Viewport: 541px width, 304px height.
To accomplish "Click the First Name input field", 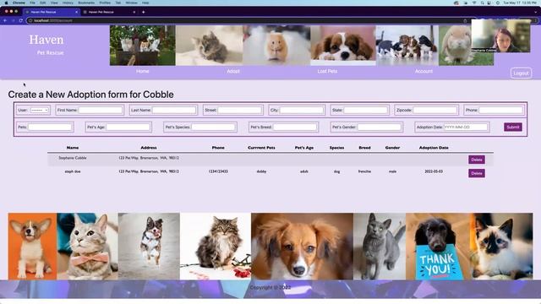I will tap(101, 110).
